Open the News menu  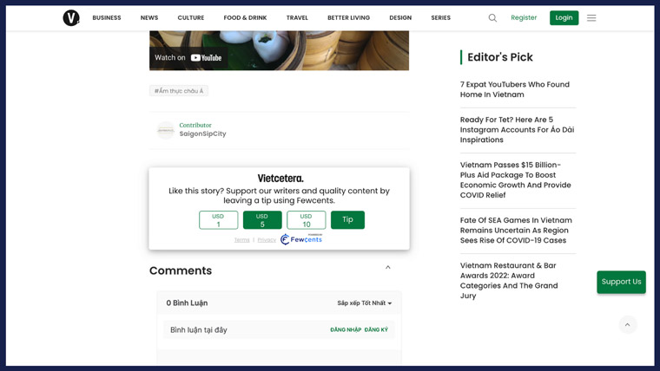click(x=149, y=17)
